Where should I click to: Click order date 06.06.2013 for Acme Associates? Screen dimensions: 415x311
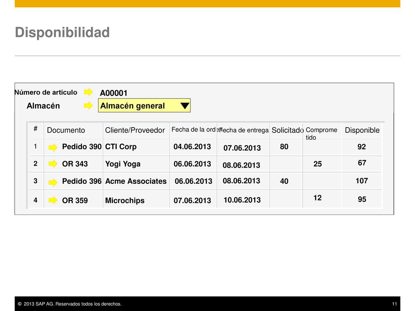[x=193, y=181]
